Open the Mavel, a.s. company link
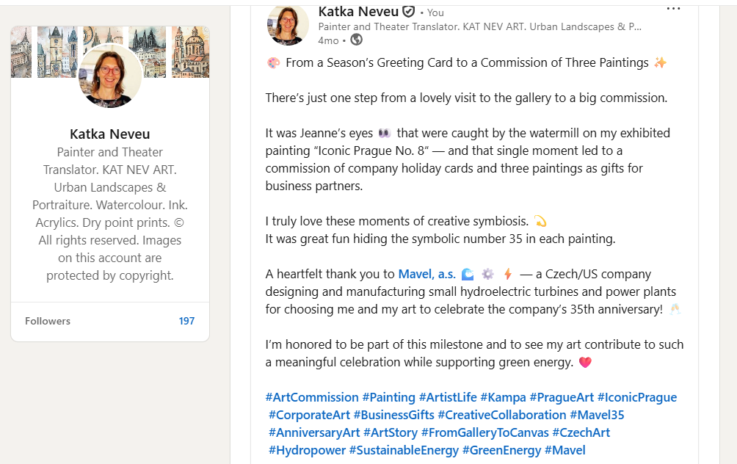This screenshot has width=737, height=464. coord(426,274)
